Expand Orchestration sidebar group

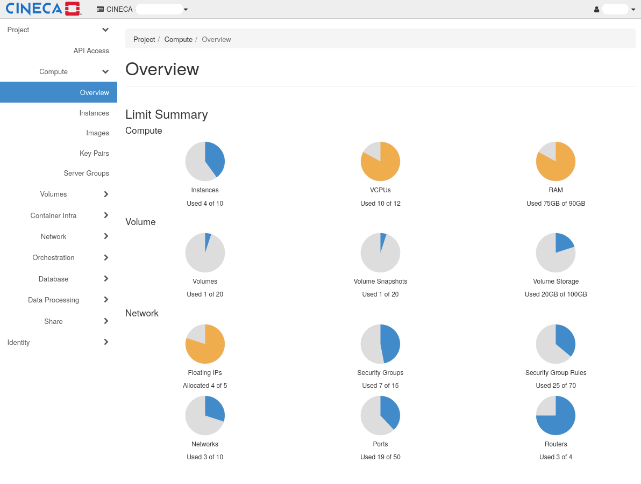point(59,258)
